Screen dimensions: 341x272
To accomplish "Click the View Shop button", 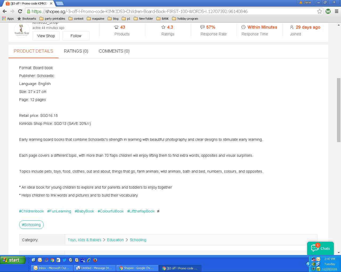I will (x=46, y=36).
